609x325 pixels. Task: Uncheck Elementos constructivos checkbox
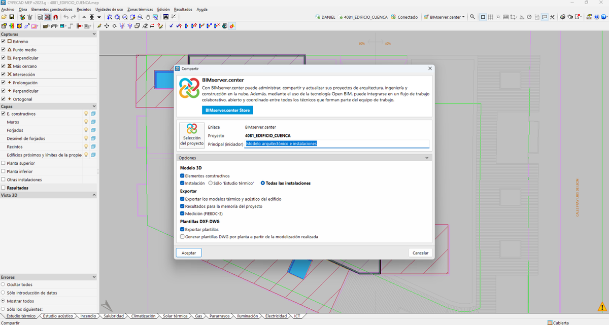(182, 176)
